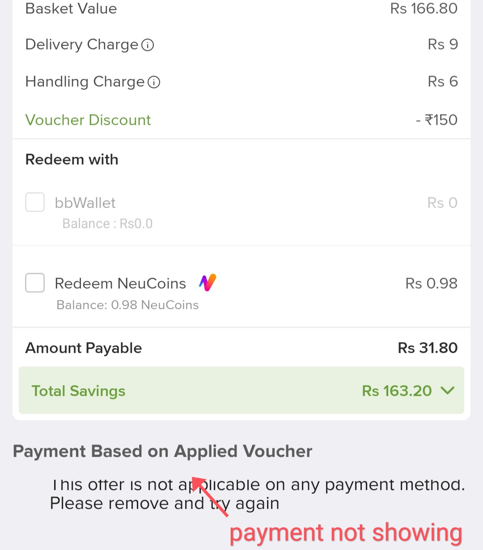Image resolution: width=483 pixels, height=550 pixels.
Task: Tap the voucher discount ₹150 amount
Action: click(437, 120)
